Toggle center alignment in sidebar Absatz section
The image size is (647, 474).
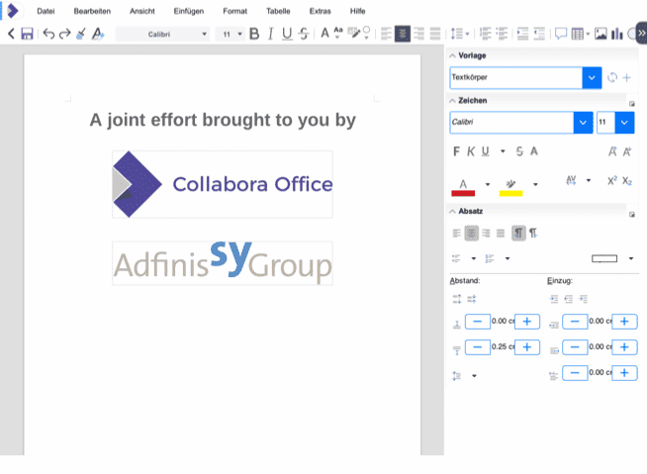(x=472, y=233)
